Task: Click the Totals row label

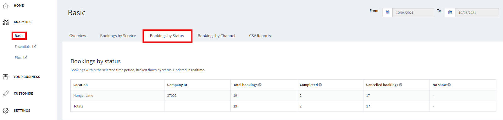Action: [78, 106]
